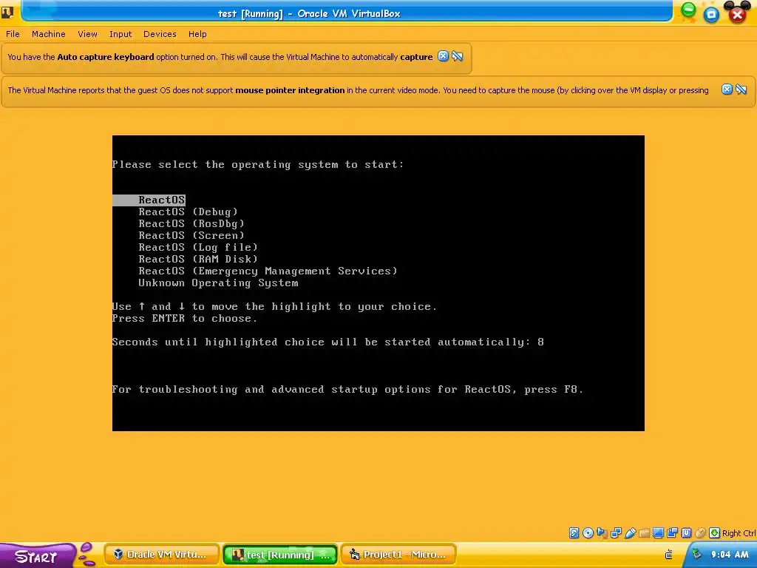The height and width of the screenshot is (568, 757).
Task: Select the ReactOS (RAM Disk) boot entry
Action: 198,259
